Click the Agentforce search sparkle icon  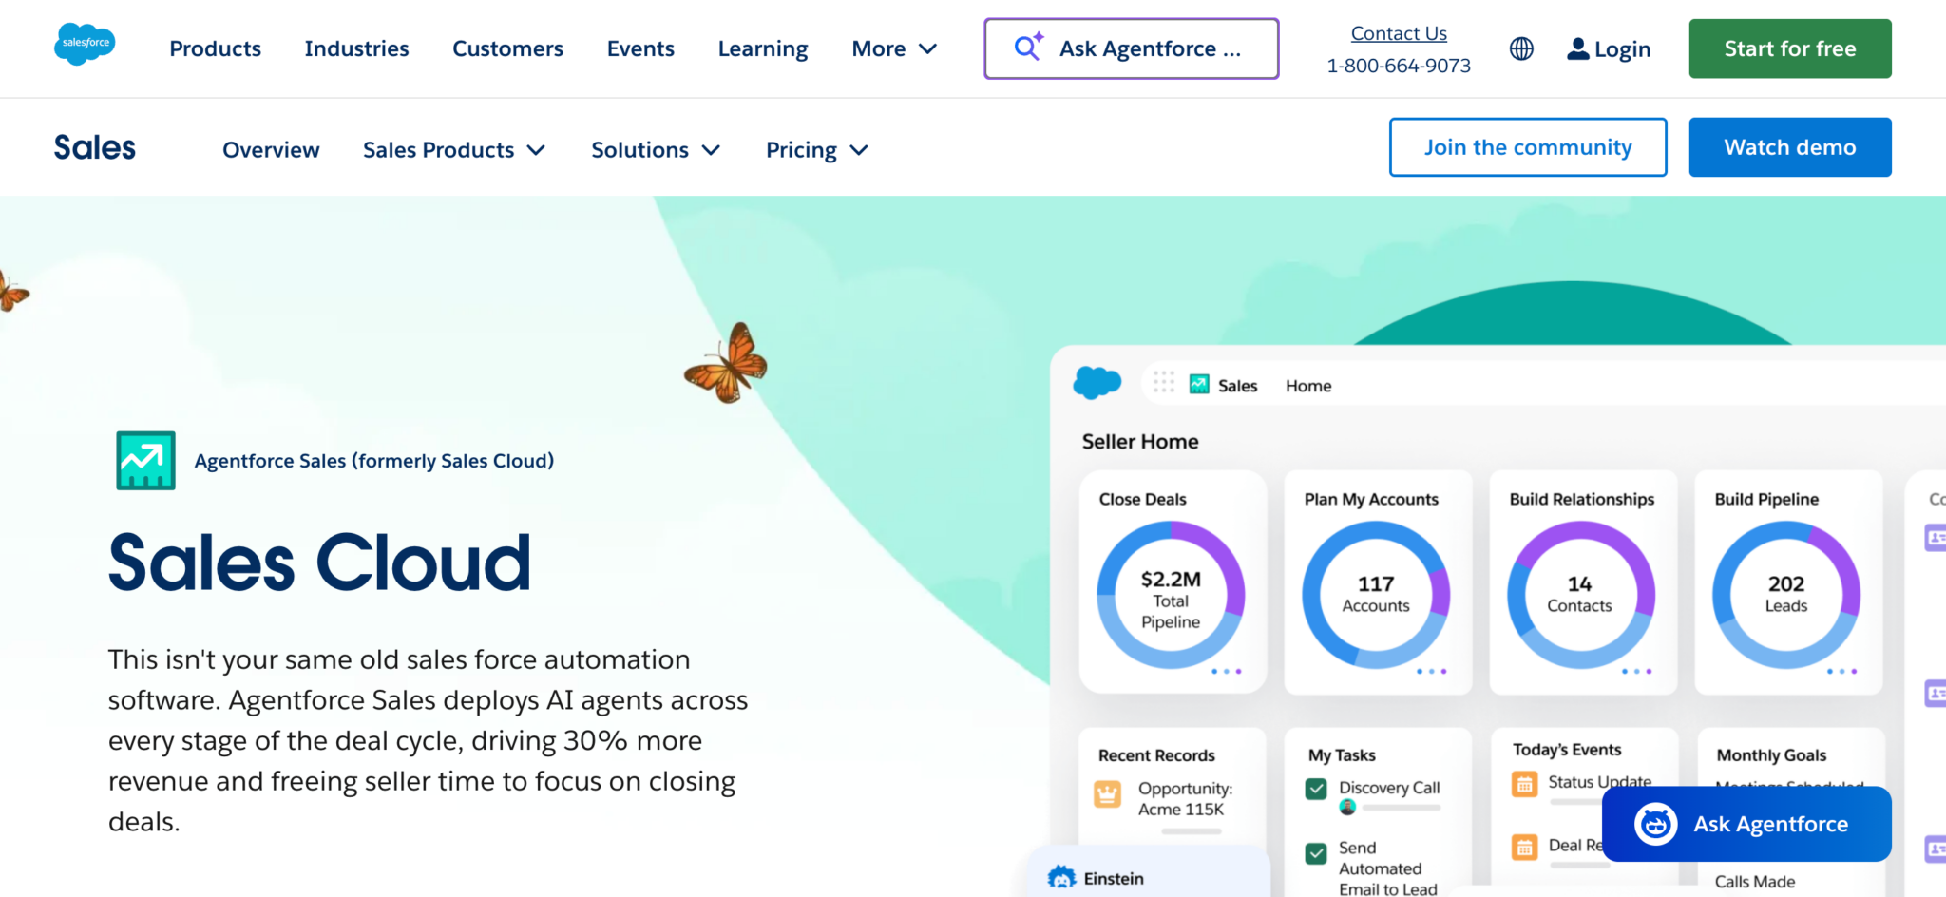[1028, 46]
